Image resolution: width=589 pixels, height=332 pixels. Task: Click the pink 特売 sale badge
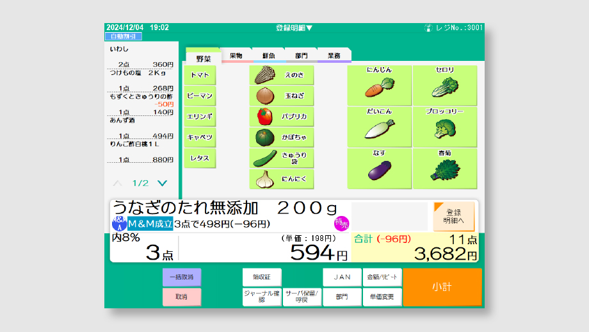click(341, 224)
